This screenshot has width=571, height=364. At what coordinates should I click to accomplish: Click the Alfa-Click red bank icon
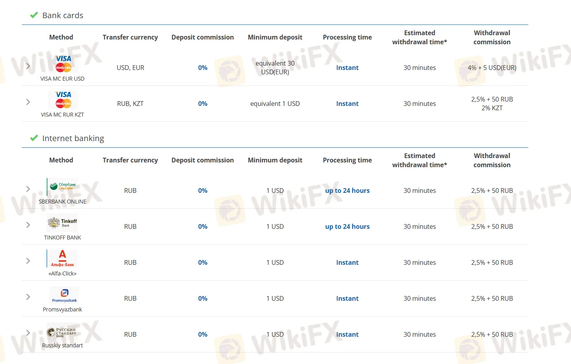62,258
